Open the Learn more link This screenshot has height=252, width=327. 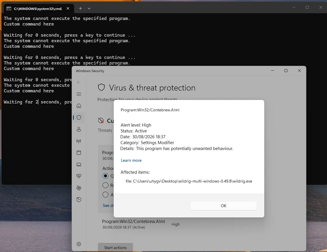coord(131,160)
